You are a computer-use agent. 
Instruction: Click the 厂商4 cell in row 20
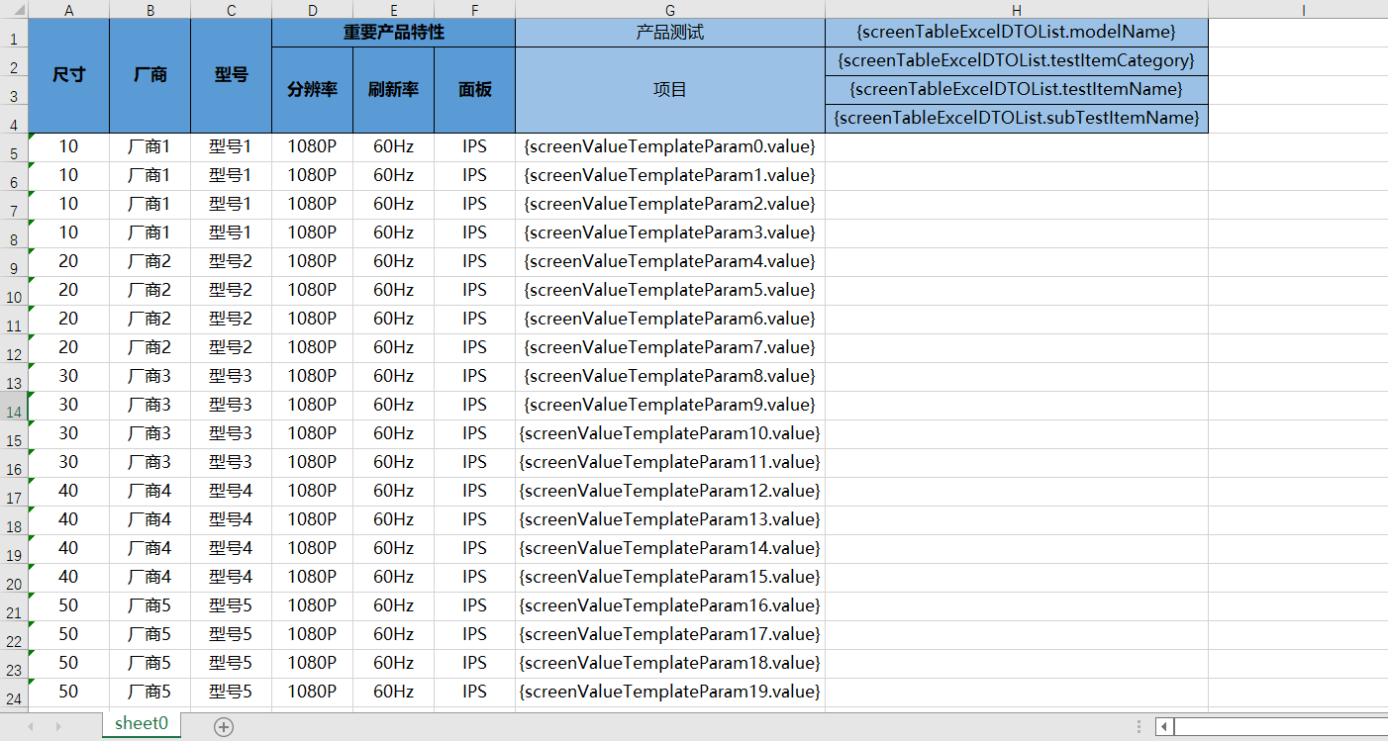pyautogui.click(x=149, y=578)
